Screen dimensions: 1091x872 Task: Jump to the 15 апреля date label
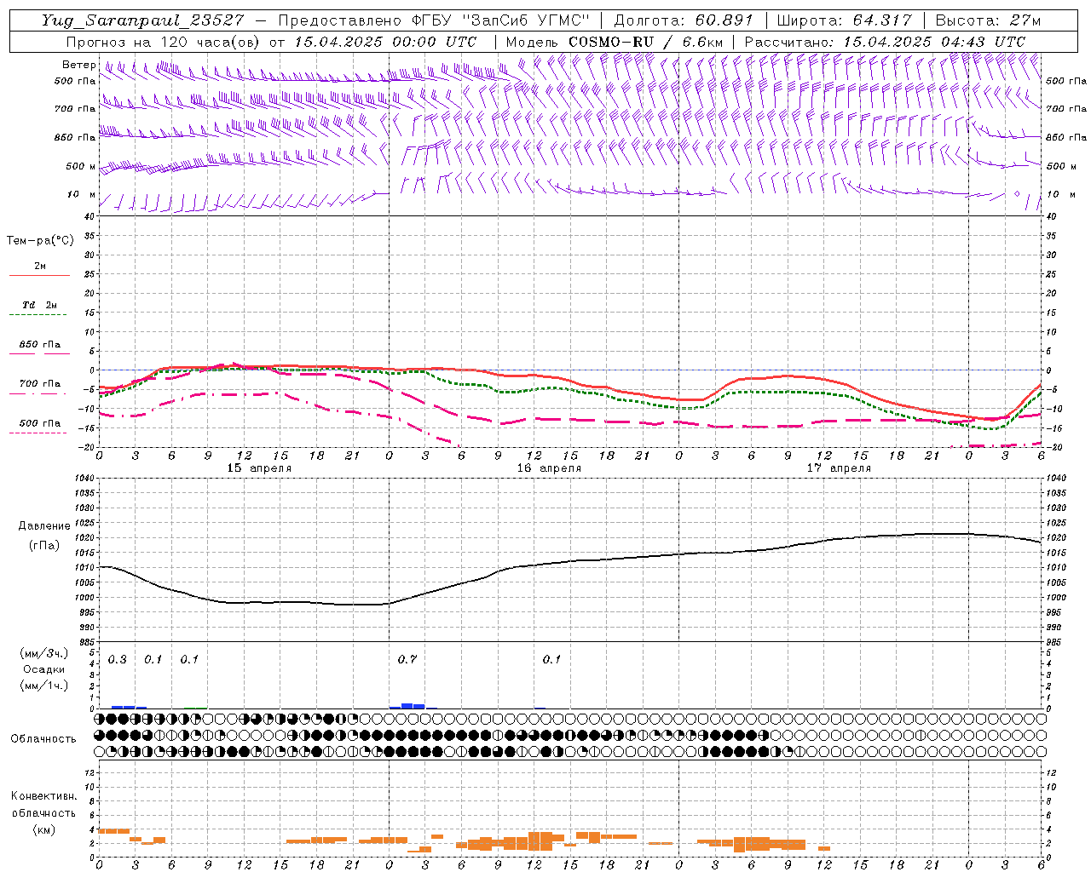click(x=258, y=468)
